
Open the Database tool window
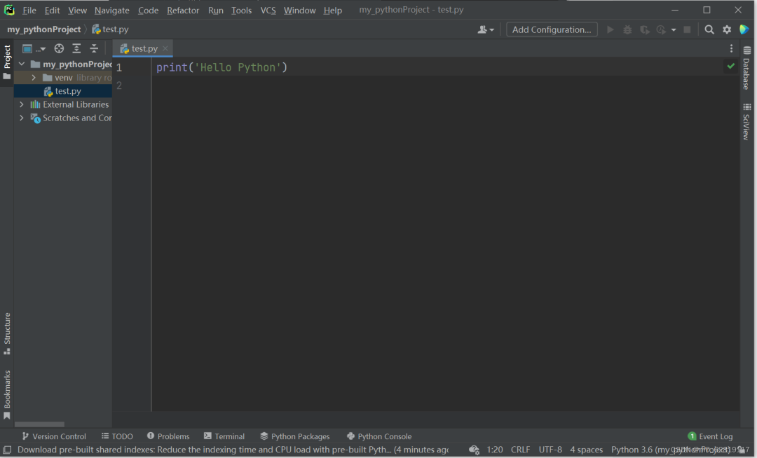[x=746, y=69]
